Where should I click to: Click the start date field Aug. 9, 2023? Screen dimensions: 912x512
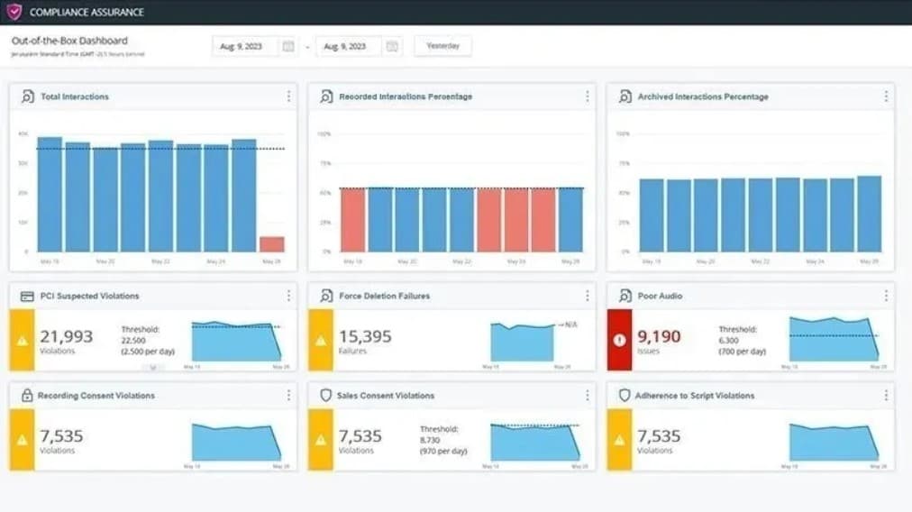pyautogui.click(x=242, y=46)
